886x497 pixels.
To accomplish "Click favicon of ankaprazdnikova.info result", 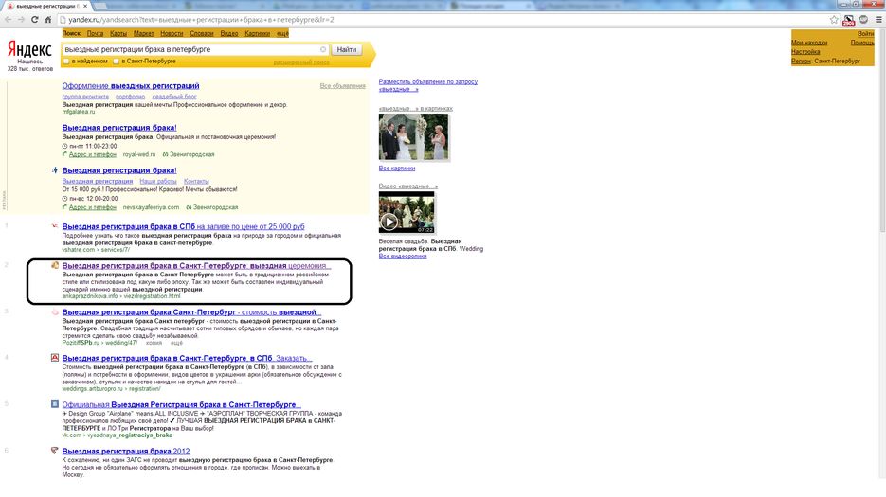I will pos(55,265).
